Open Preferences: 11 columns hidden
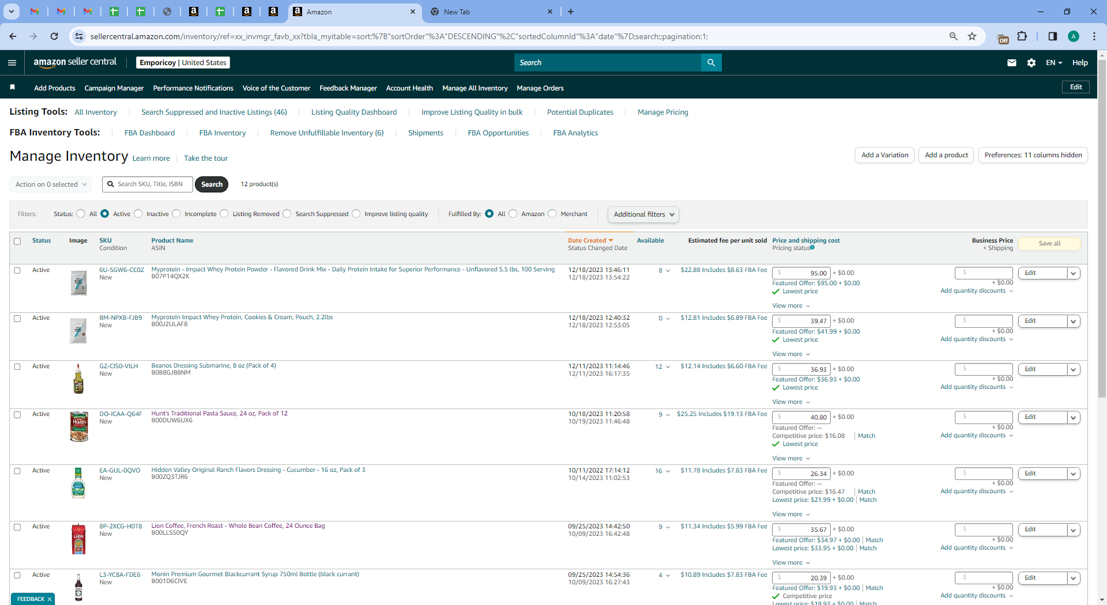Image resolution: width=1107 pixels, height=605 pixels. [x=1033, y=155]
